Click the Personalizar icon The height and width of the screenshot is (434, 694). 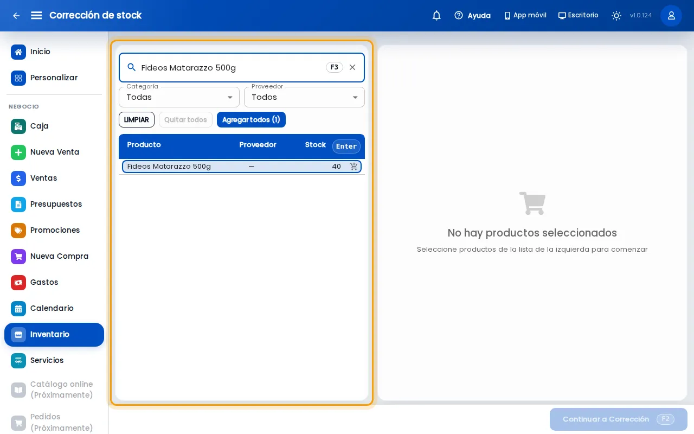click(x=18, y=78)
